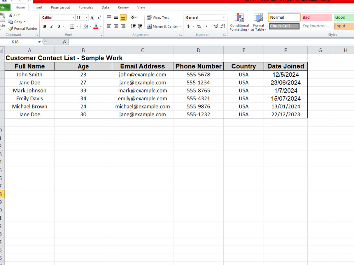This screenshot has width=354, height=265.
Task: Expand the font name dropdown
Action: (73, 17)
